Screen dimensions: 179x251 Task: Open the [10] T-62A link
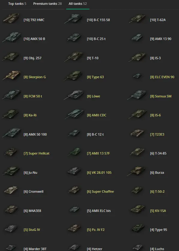pyautogui.click(x=158, y=20)
